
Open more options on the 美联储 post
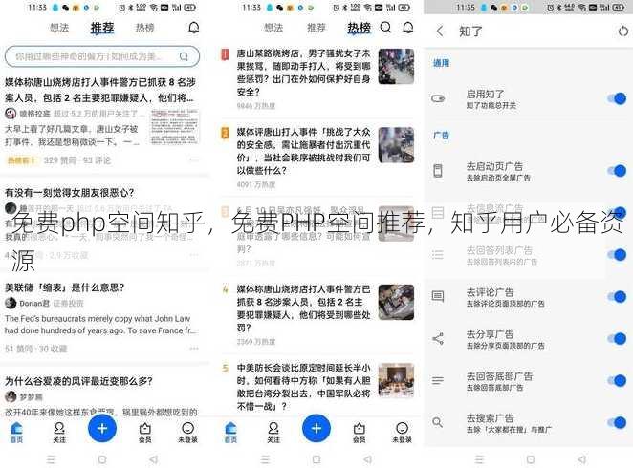(194, 349)
